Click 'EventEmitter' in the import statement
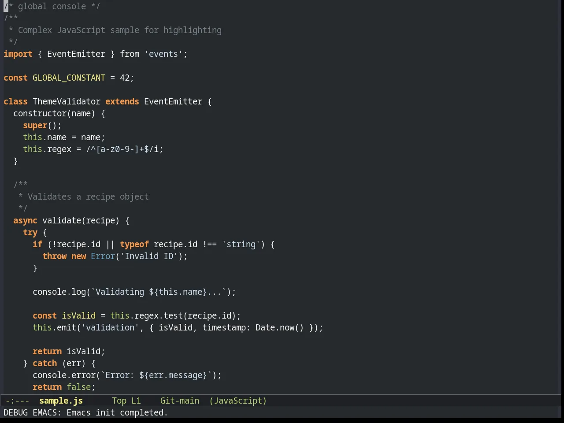 click(76, 54)
